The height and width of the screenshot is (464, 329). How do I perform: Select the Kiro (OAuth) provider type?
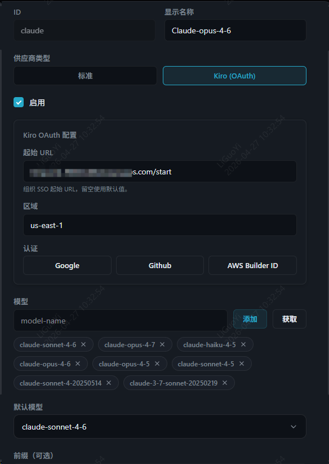tap(234, 76)
